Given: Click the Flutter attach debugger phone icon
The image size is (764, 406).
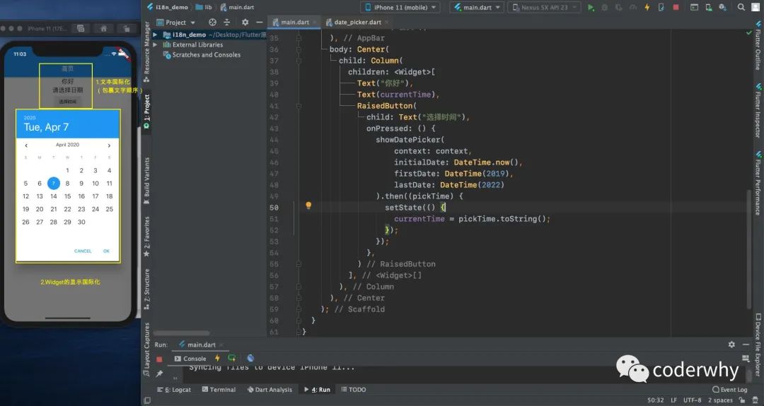Looking at the screenshot, I should click(661, 7).
